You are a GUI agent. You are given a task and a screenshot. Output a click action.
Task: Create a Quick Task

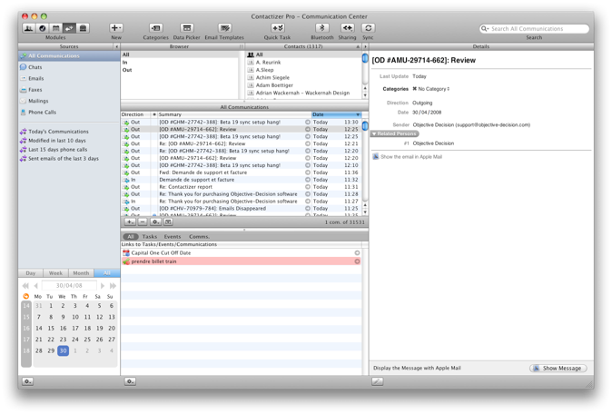pyautogui.click(x=278, y=28)
